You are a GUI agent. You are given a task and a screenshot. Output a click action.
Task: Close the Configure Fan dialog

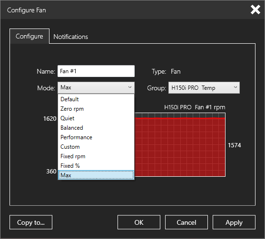tap(255, 10)
